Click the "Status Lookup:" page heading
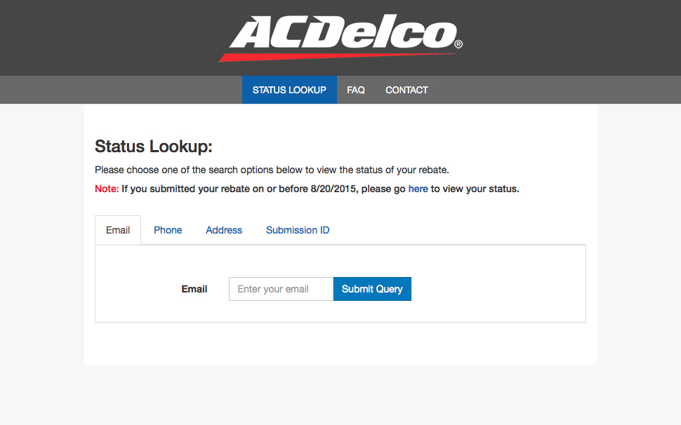The image size is (681, 425). (x=153, y=147)
